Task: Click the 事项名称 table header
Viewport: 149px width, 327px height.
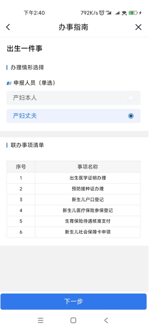Action: click(88, 167)
